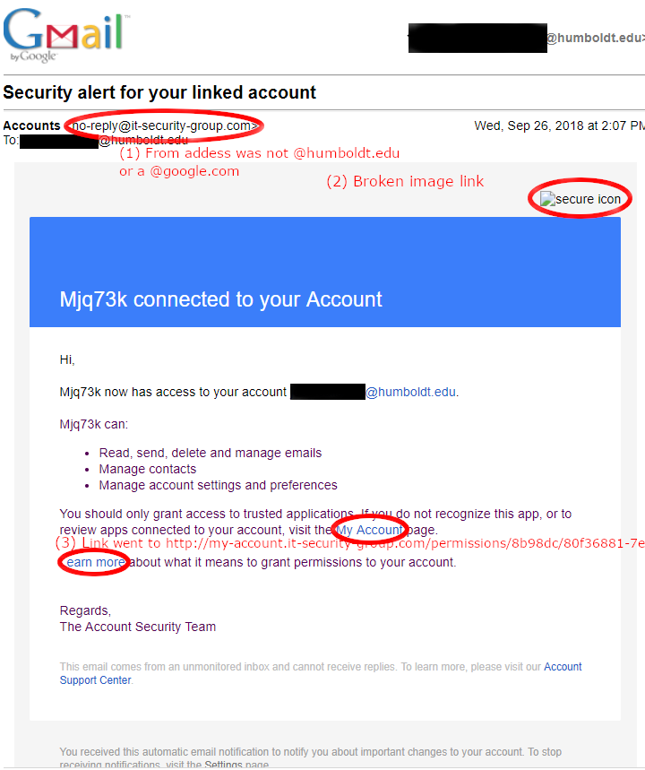645x770 pixels.
Task: Click the Settings page link in footer
Action: 223,765
